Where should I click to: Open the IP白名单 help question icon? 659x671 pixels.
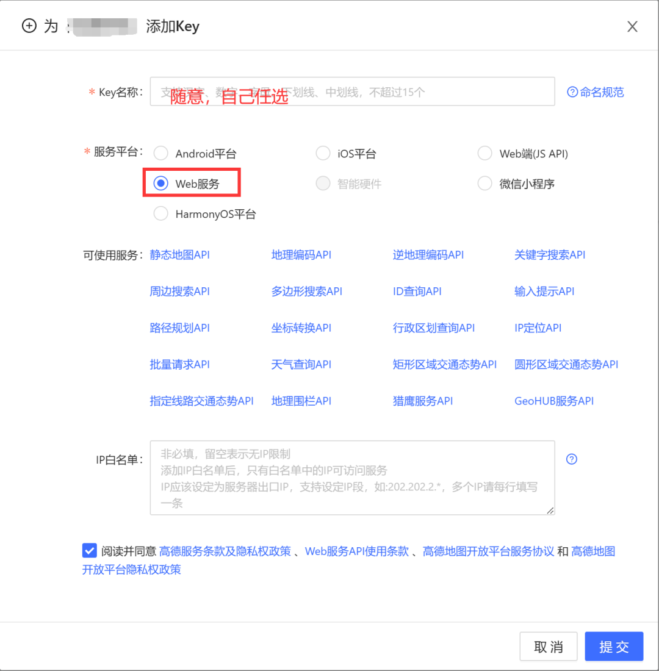572,459
